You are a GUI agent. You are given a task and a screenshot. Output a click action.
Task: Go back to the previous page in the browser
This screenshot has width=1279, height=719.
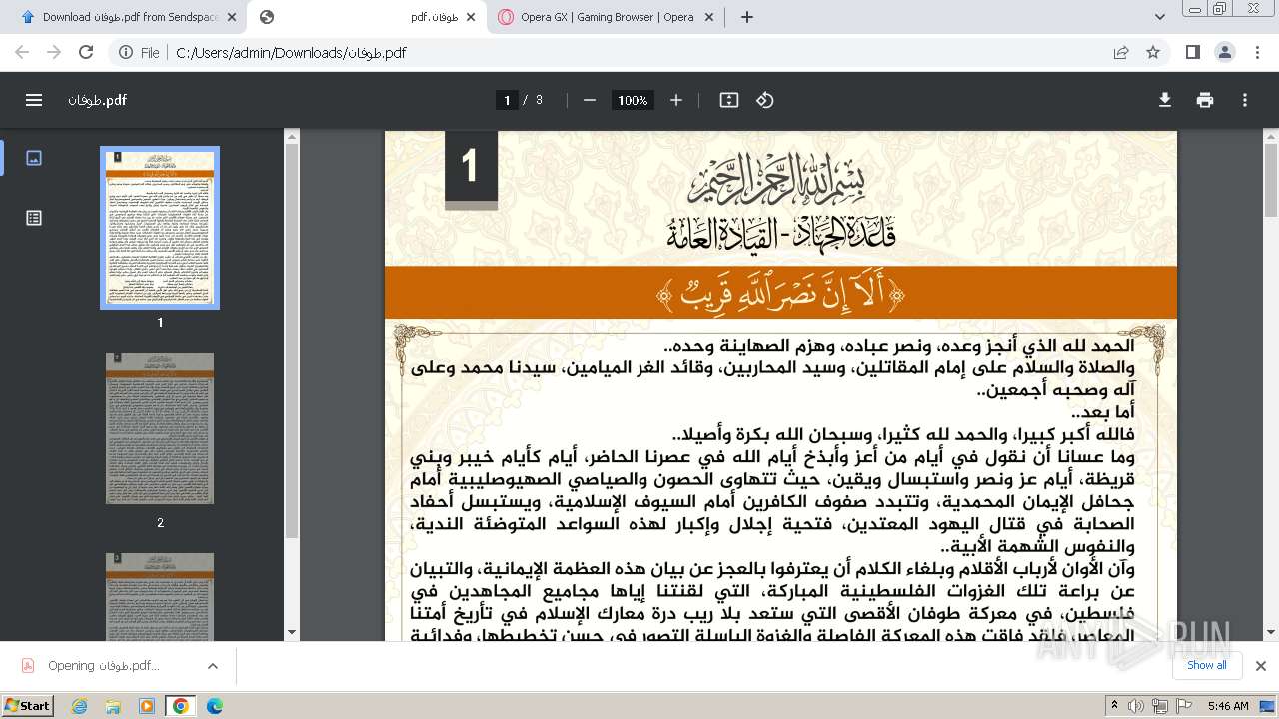(x=23, y=52)
